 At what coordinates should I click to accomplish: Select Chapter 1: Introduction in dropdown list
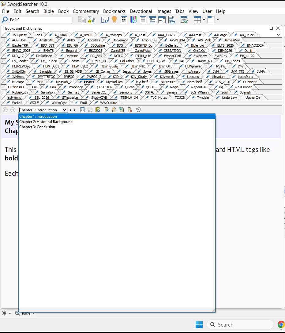pyautogui.click(x=117, y=117)
